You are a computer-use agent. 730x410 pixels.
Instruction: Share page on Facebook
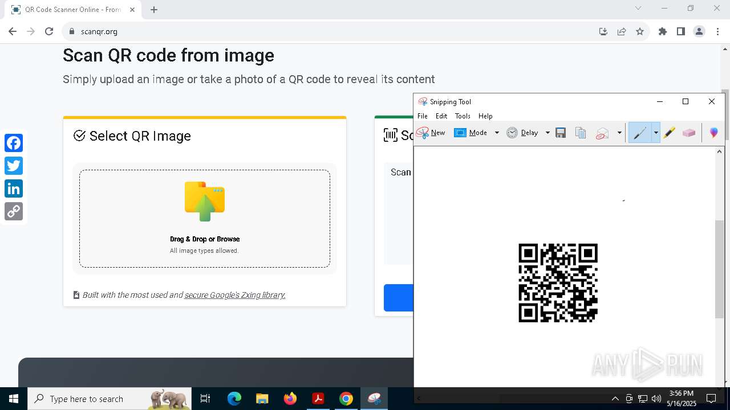pyautogui.click(x=14, y=143)
